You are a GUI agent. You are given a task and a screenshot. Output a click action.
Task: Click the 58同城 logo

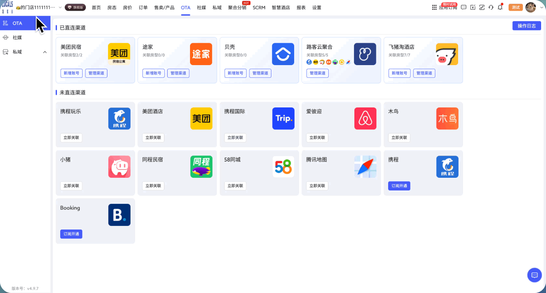[283, 167]
